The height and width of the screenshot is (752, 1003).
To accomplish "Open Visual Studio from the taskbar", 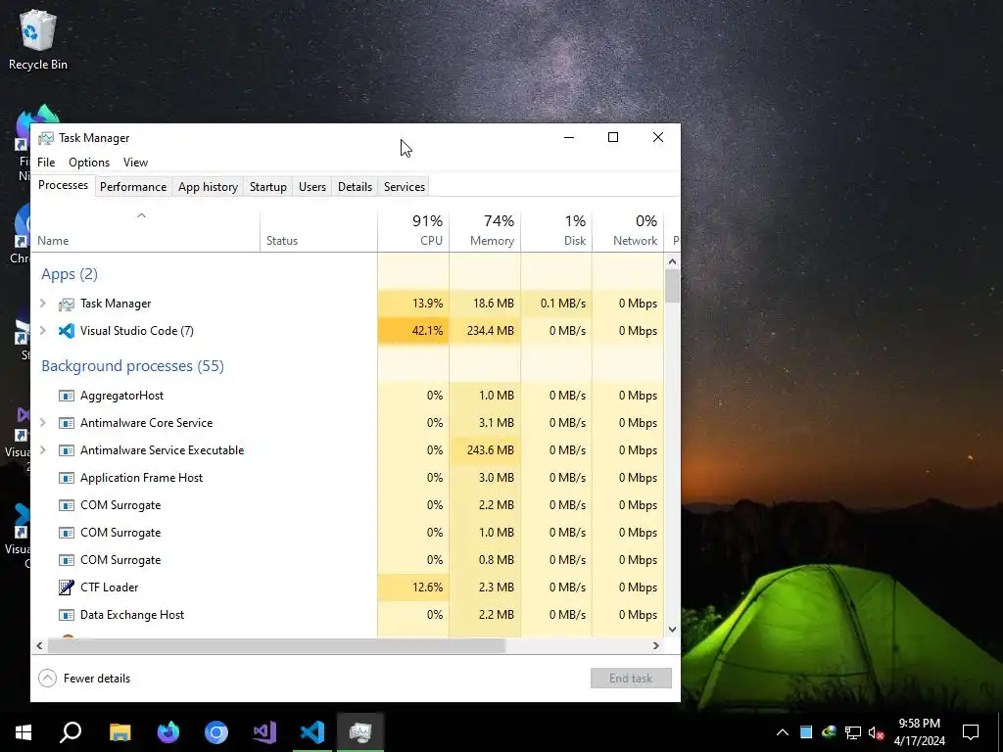I will click(264, 732).
